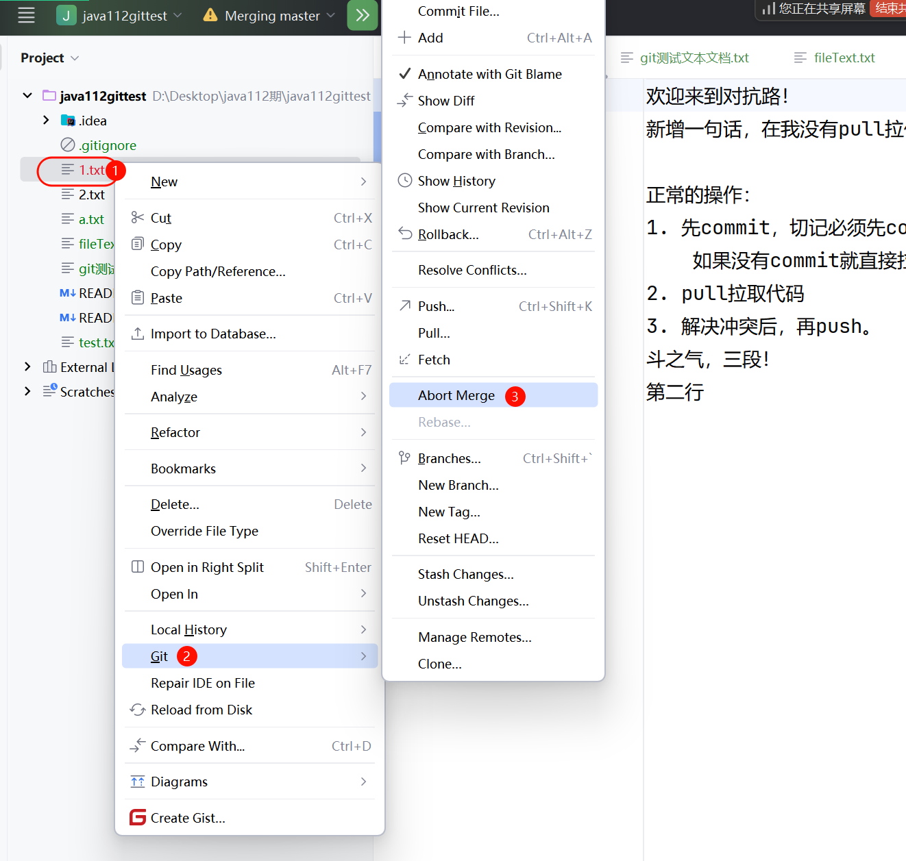Select Abort Merge from Git submenu
The width and height of the screenshot is (906, 861).
pos(456,395)
